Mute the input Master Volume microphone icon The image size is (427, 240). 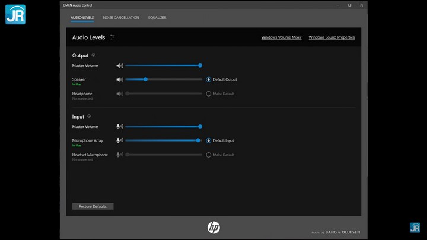[120, 127]
